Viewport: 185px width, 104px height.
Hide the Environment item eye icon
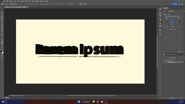[x=163, y=60]
